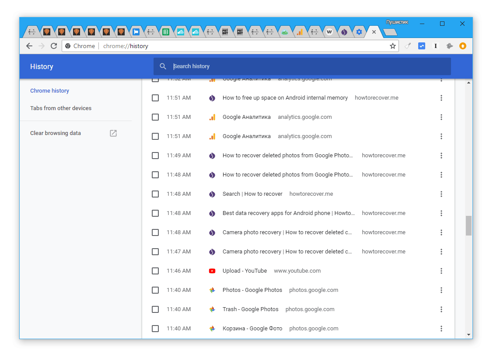Viewport: 493px width, 357px height.
Task: Check the 11:49 AM How to recover deleted photos entry
Action: (x=155, y=156)
